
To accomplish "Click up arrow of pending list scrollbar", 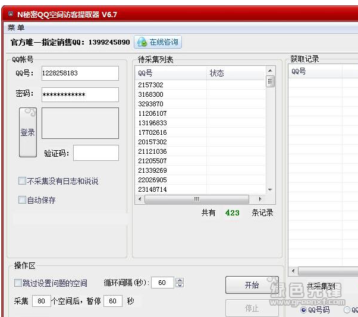I will (x=271, y=71).
